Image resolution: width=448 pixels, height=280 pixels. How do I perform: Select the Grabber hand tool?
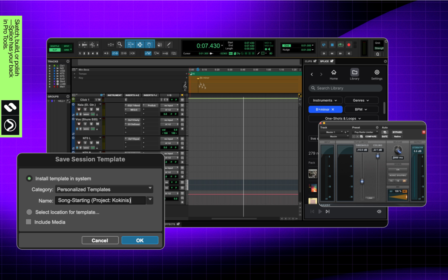(x=149, y=44)
